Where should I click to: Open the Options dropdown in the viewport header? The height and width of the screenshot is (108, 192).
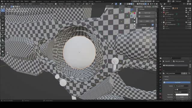click(130, 7)
